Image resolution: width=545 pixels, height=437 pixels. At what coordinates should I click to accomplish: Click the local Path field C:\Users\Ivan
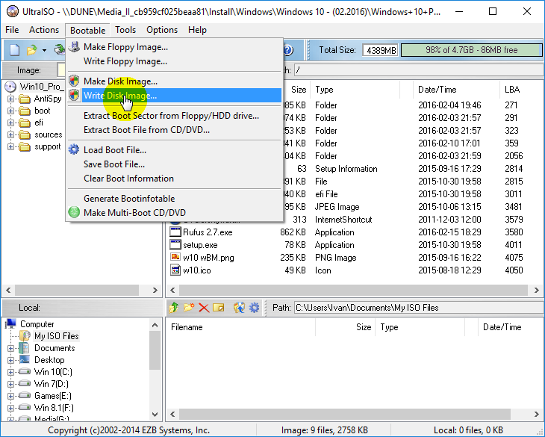pyautogui.click(x=418, y=308)
